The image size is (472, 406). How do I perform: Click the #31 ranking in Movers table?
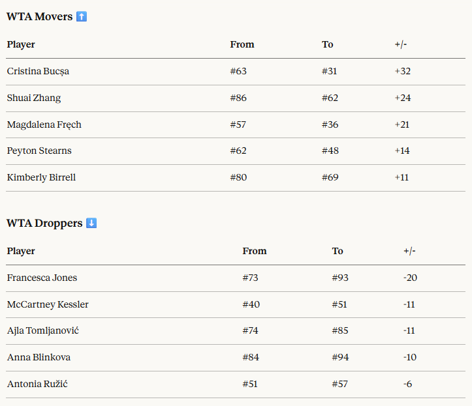pyautogui.click(x=330, y=71)
